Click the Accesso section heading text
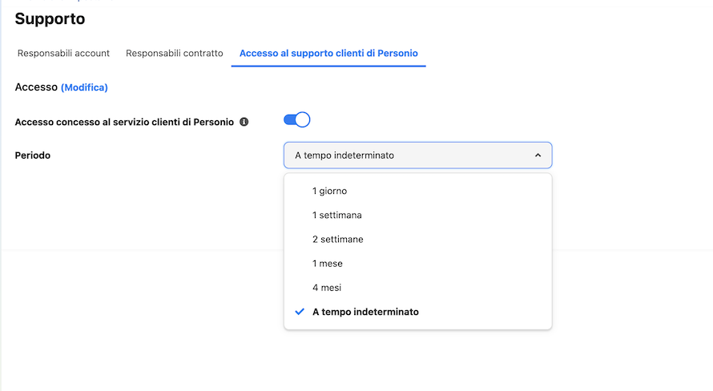 pos(36,87)
